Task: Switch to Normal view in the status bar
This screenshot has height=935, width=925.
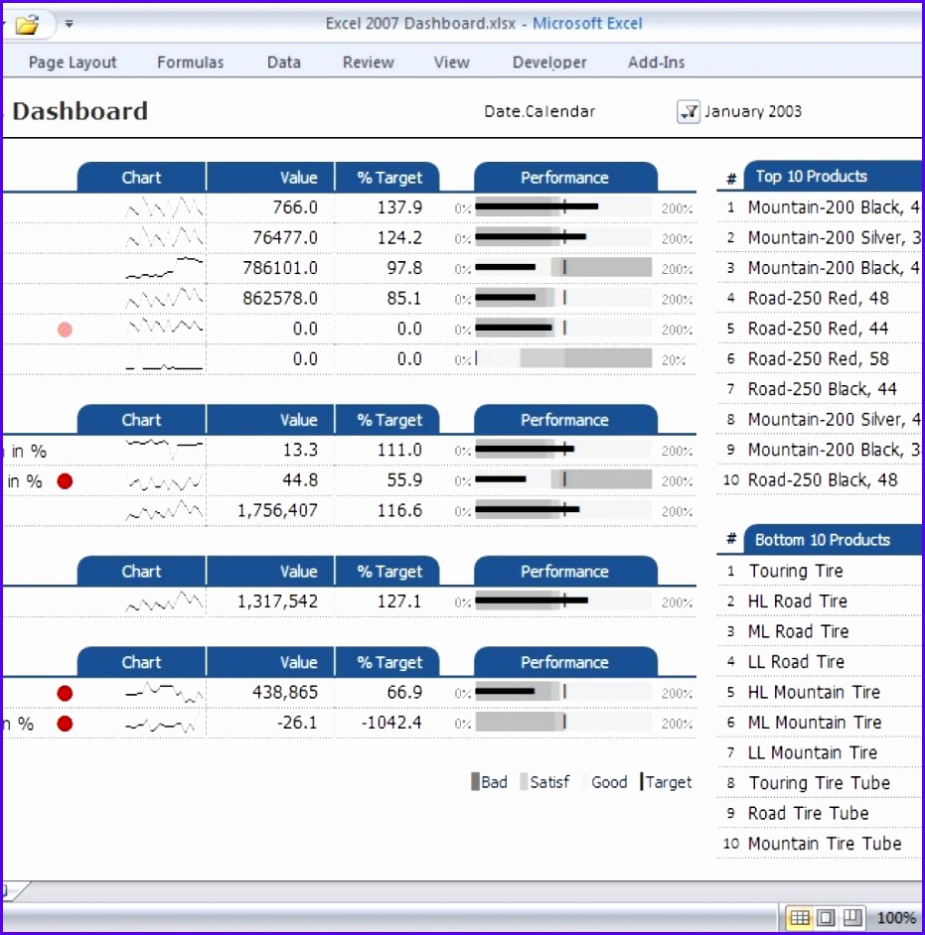Action: click(800, 917)
